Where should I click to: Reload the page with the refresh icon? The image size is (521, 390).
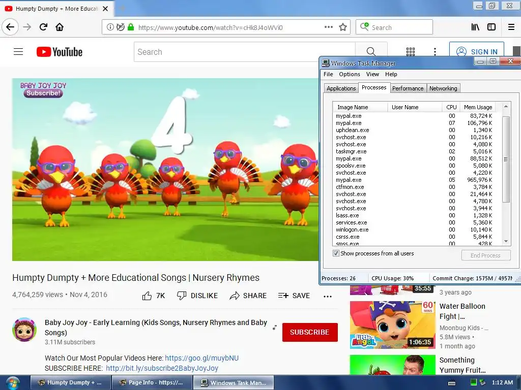tap(43, 27)
